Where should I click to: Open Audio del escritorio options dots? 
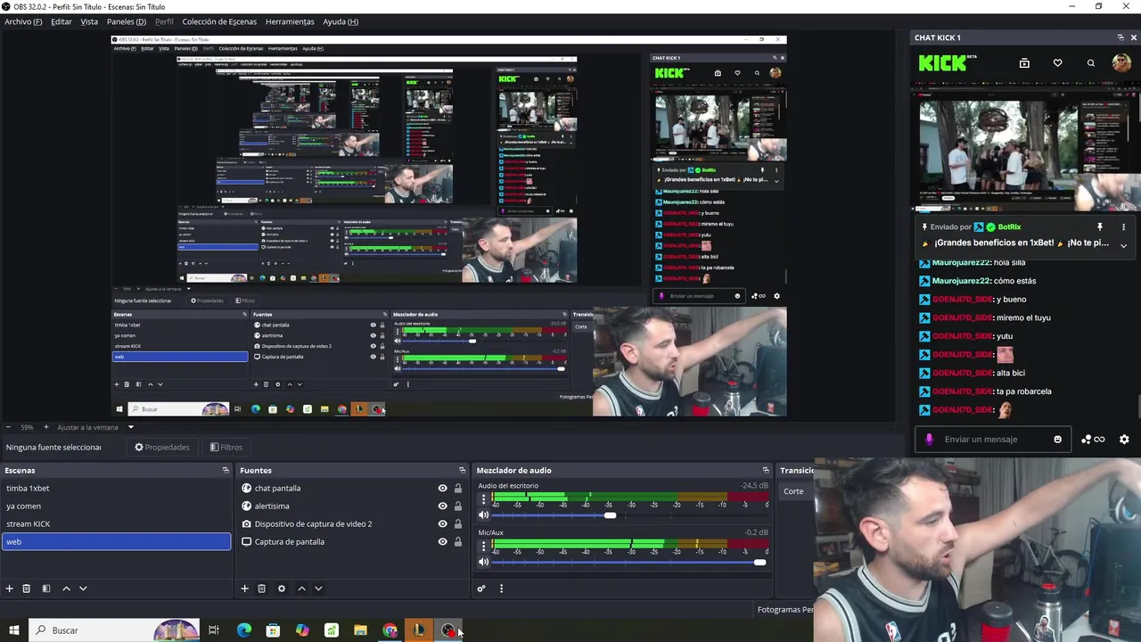click(484, 499)
